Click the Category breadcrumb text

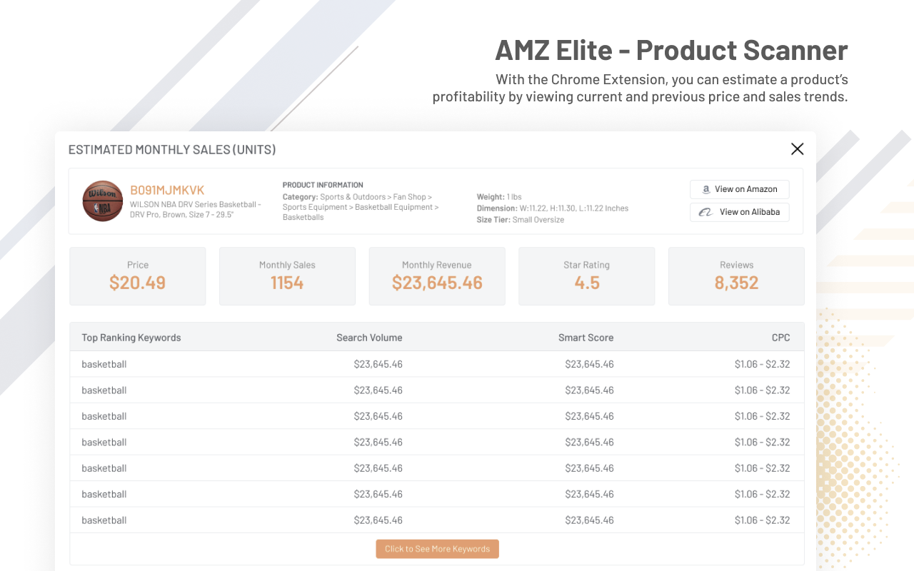pos(361,207)
